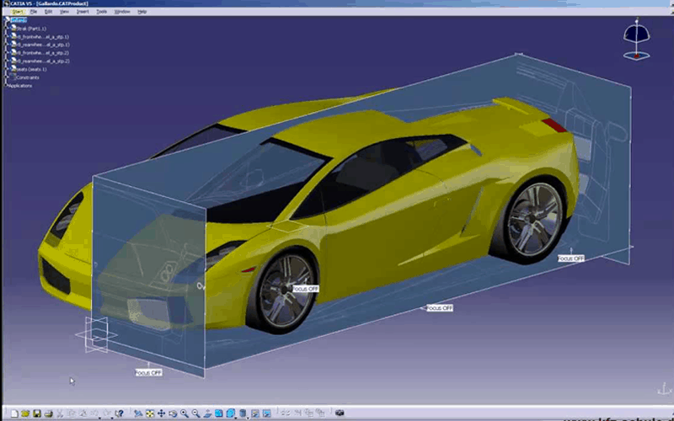
Task: Select the Pan tool icon
Action: point(161,413)
